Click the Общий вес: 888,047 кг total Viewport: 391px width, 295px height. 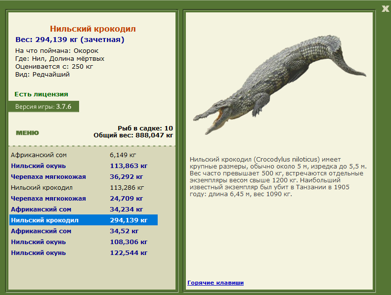133,135
